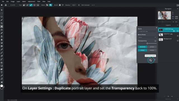Image resolution: width=179 pixels, height=101 pixels.
Task: Select the Eraser tool
Action: pos(2,56)
